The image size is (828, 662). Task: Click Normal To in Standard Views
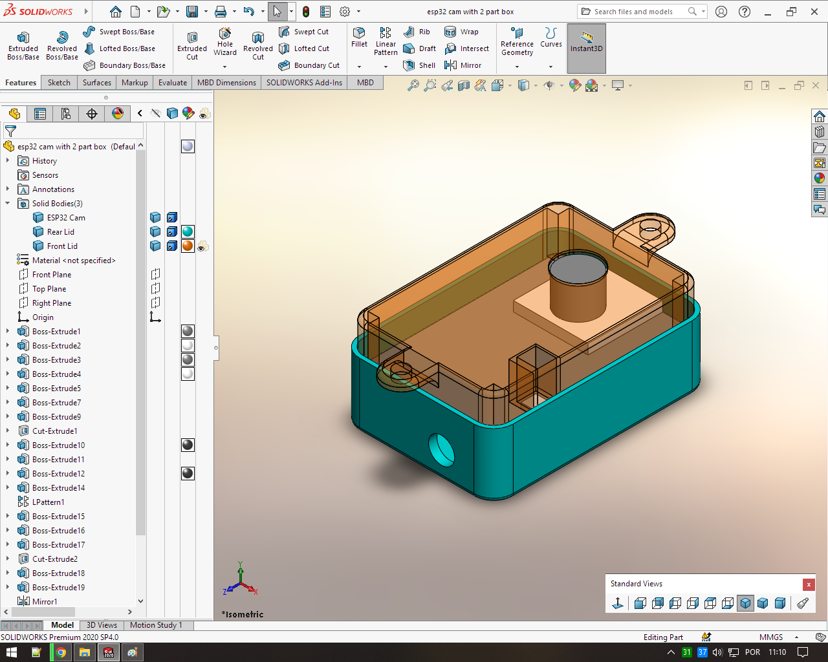coord(618,603)
